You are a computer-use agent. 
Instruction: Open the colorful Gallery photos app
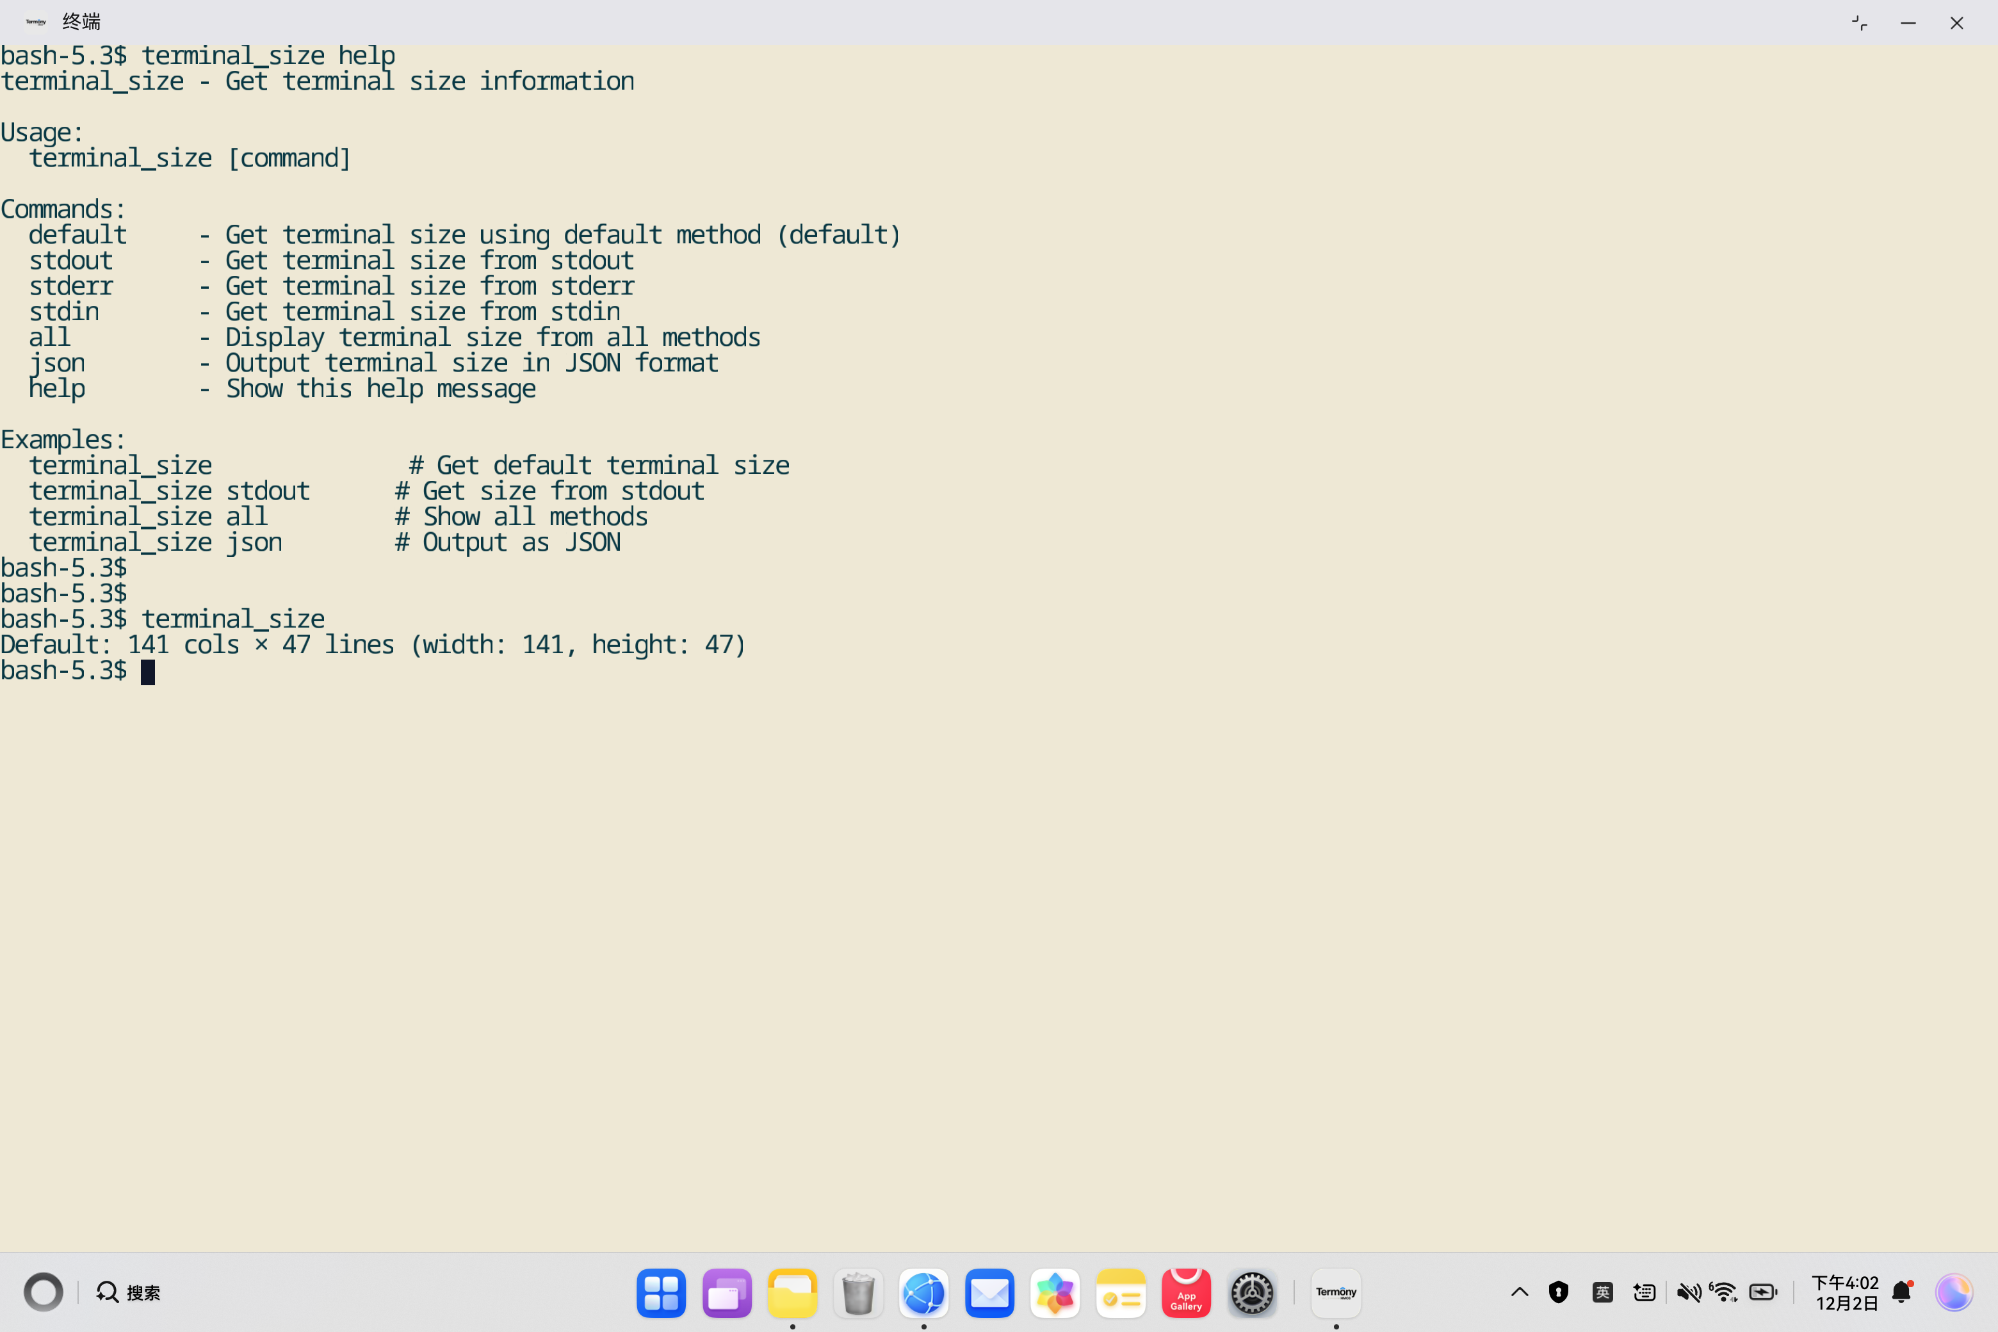1054,1293
